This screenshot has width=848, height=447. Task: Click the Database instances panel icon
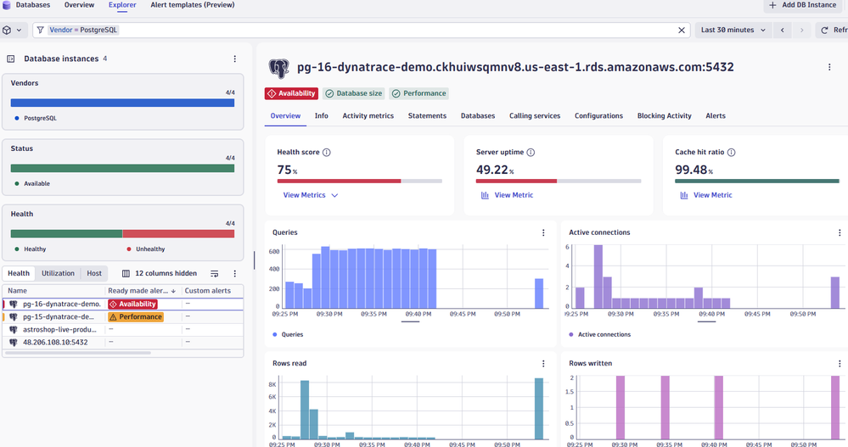pos(11,59)
